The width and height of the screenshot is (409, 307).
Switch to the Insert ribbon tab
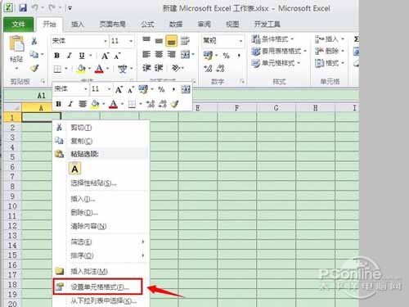tap(78, 25)
